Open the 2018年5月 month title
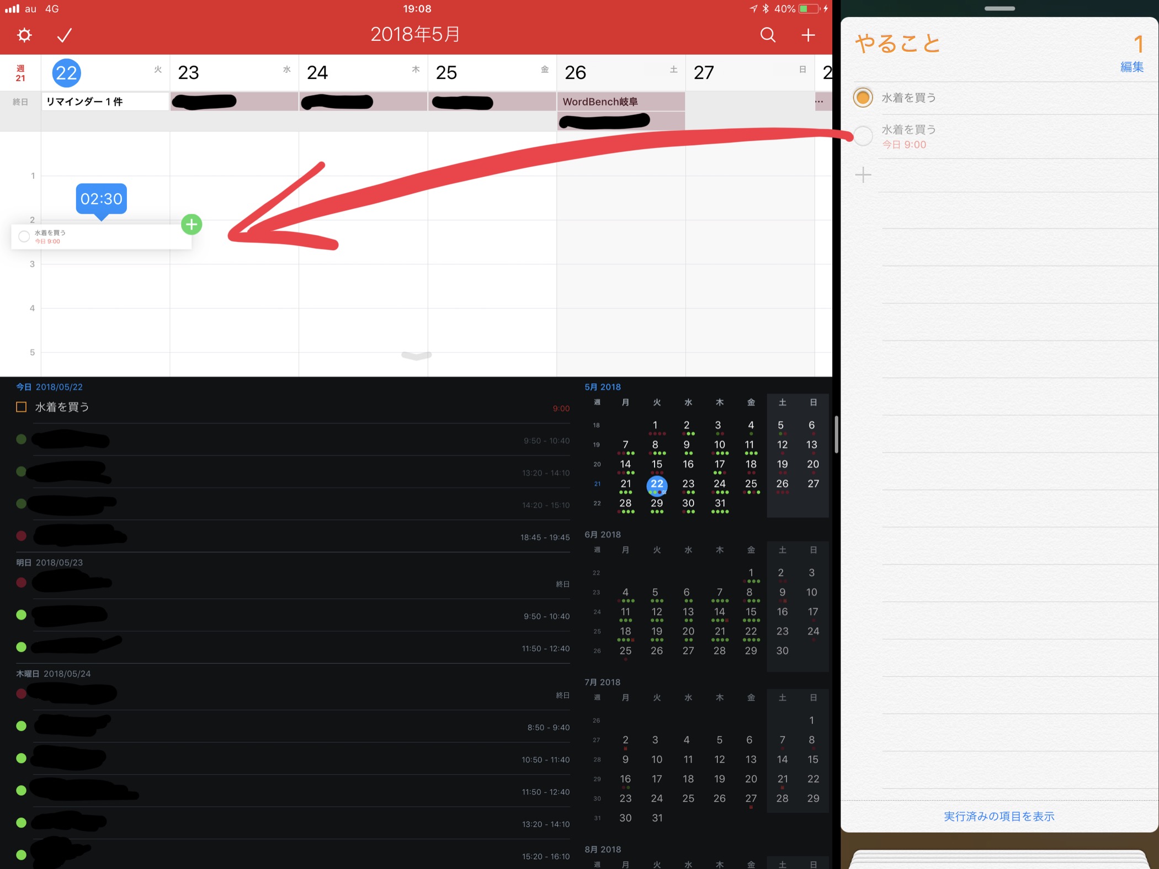The width and height of the screenshot is (1159, 869). coord(415,34)
